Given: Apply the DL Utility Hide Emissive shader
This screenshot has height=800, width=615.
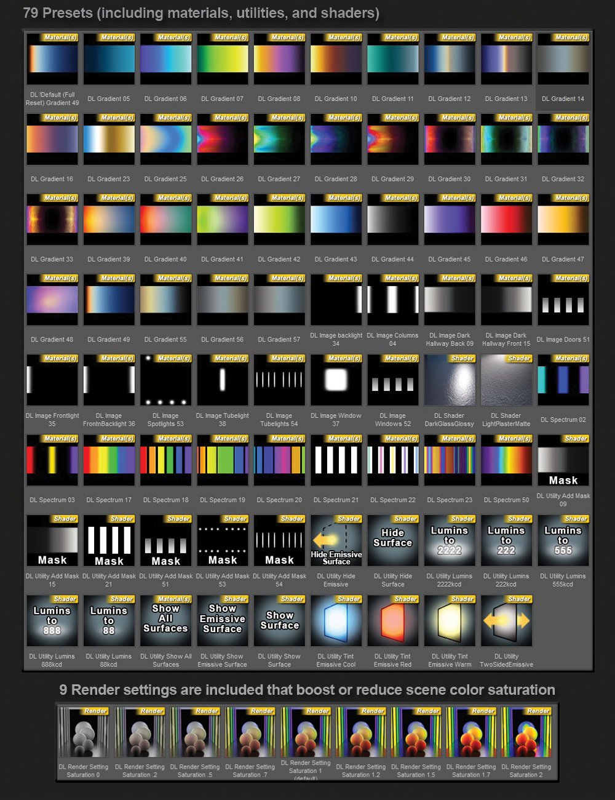Looking at the screenshot, I should click(335, 540).
